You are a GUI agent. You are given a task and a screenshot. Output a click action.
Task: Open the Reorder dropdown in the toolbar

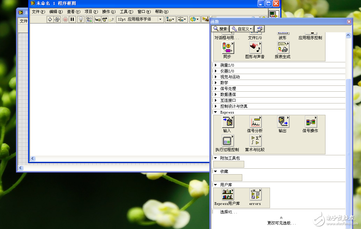[195, 19]
